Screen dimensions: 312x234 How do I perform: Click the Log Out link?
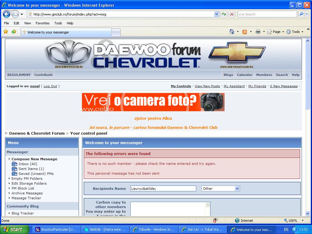click(50, 86)
